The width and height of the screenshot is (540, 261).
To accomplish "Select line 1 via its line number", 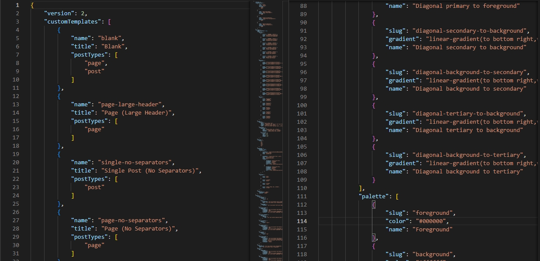I will point(17,5).
